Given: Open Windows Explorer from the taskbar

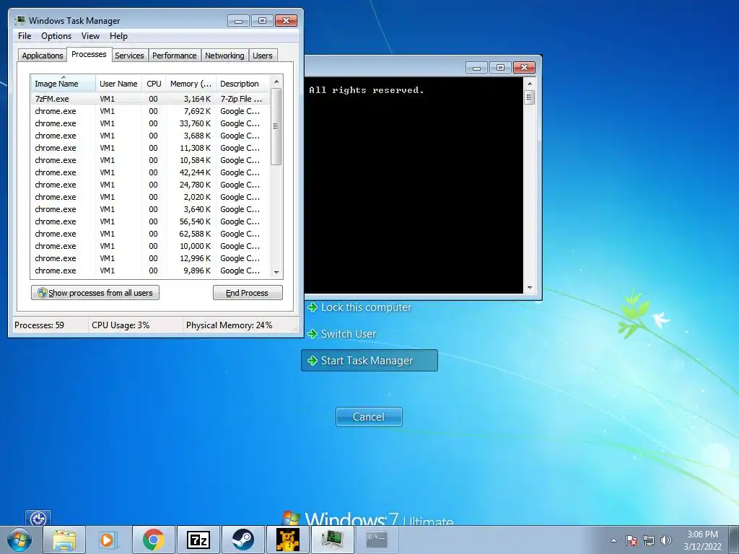Looking at the screenshot, I should click(64, 540).
